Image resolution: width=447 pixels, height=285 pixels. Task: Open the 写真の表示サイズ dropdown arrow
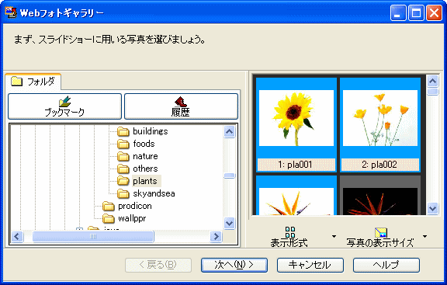coord(424,236)
